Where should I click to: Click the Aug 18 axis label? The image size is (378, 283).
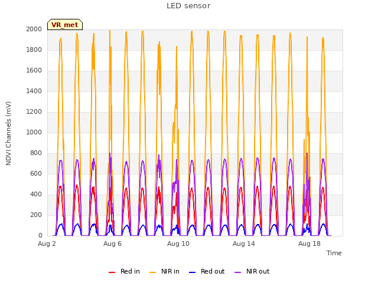[x=309, y=243]
